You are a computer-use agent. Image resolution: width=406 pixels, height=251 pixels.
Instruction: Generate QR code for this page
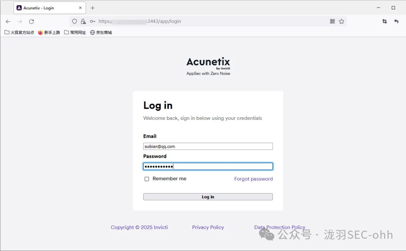pyautogui.click(x=332, y=21)
